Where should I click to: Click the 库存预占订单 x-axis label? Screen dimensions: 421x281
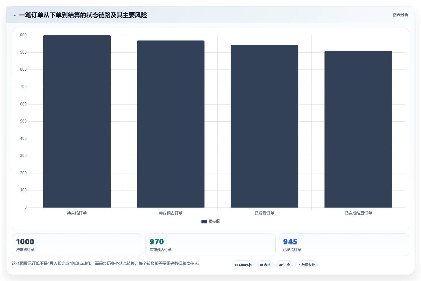tap(171, 213)
